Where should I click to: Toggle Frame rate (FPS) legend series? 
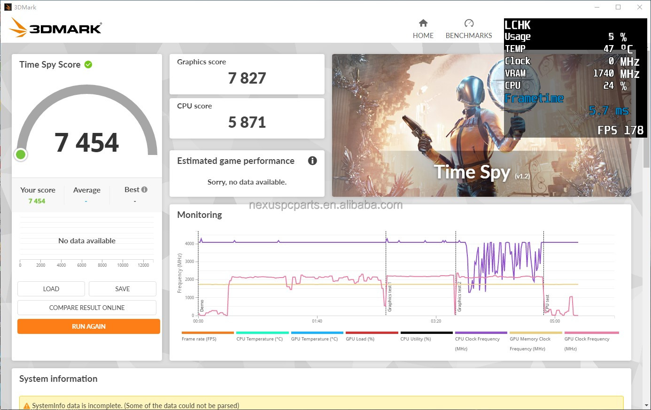click(x=199, y=339)
